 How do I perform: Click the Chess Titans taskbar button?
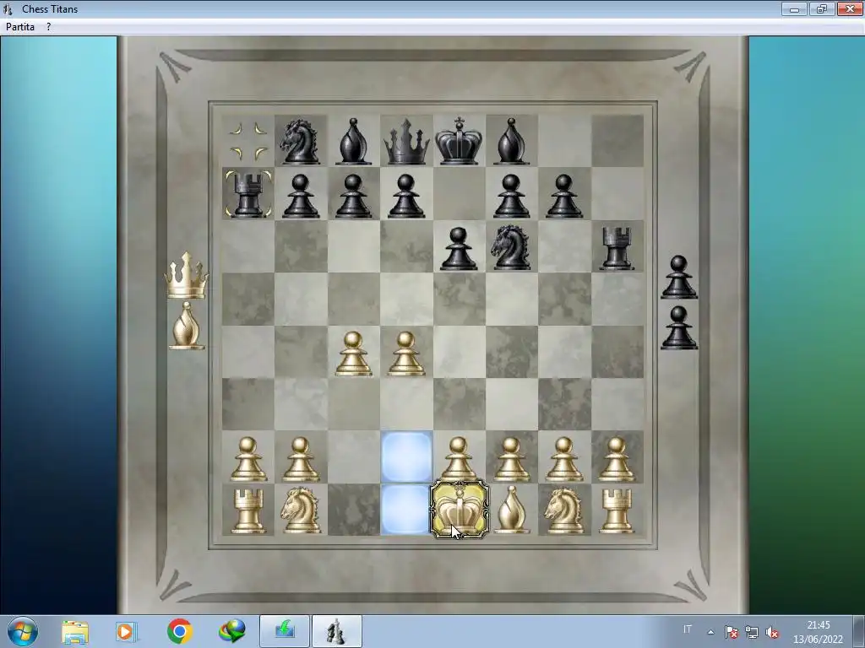[x=337, y=631]
